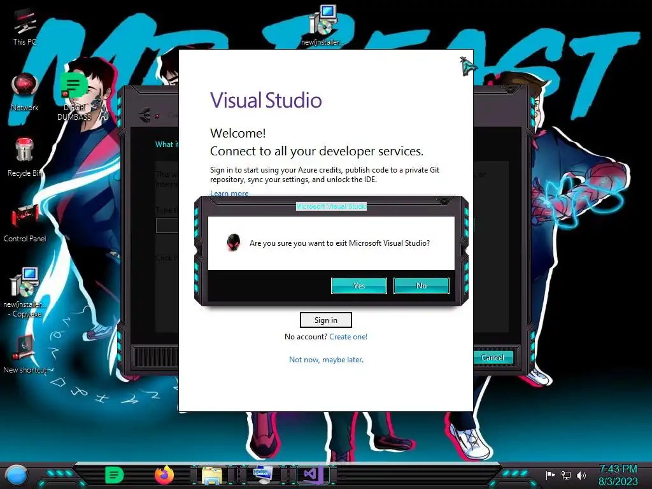Click the Visual Studio heading text
Image resolution: width=652 pixels, height=489 pixels.
tap(266, 100)
